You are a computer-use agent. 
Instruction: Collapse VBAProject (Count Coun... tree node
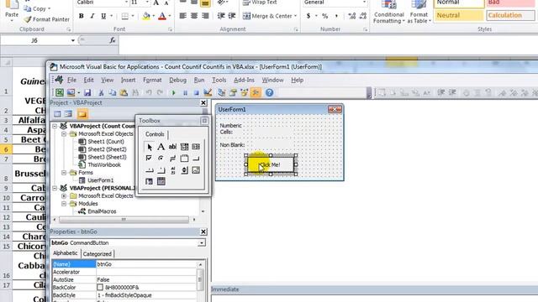(55, 126)
